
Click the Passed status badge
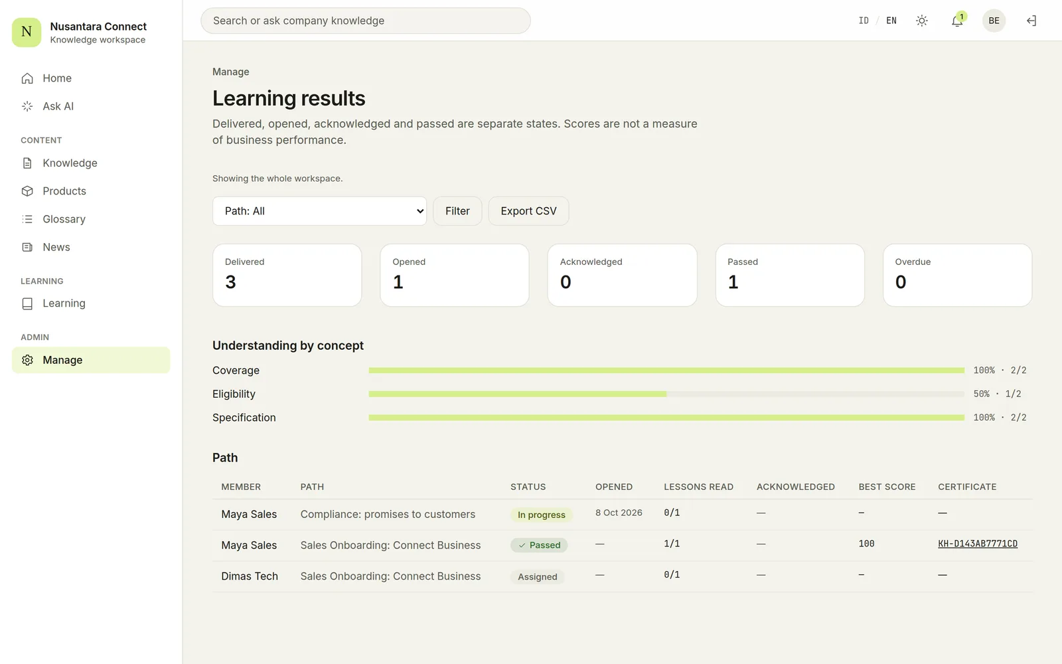point(539,545)
